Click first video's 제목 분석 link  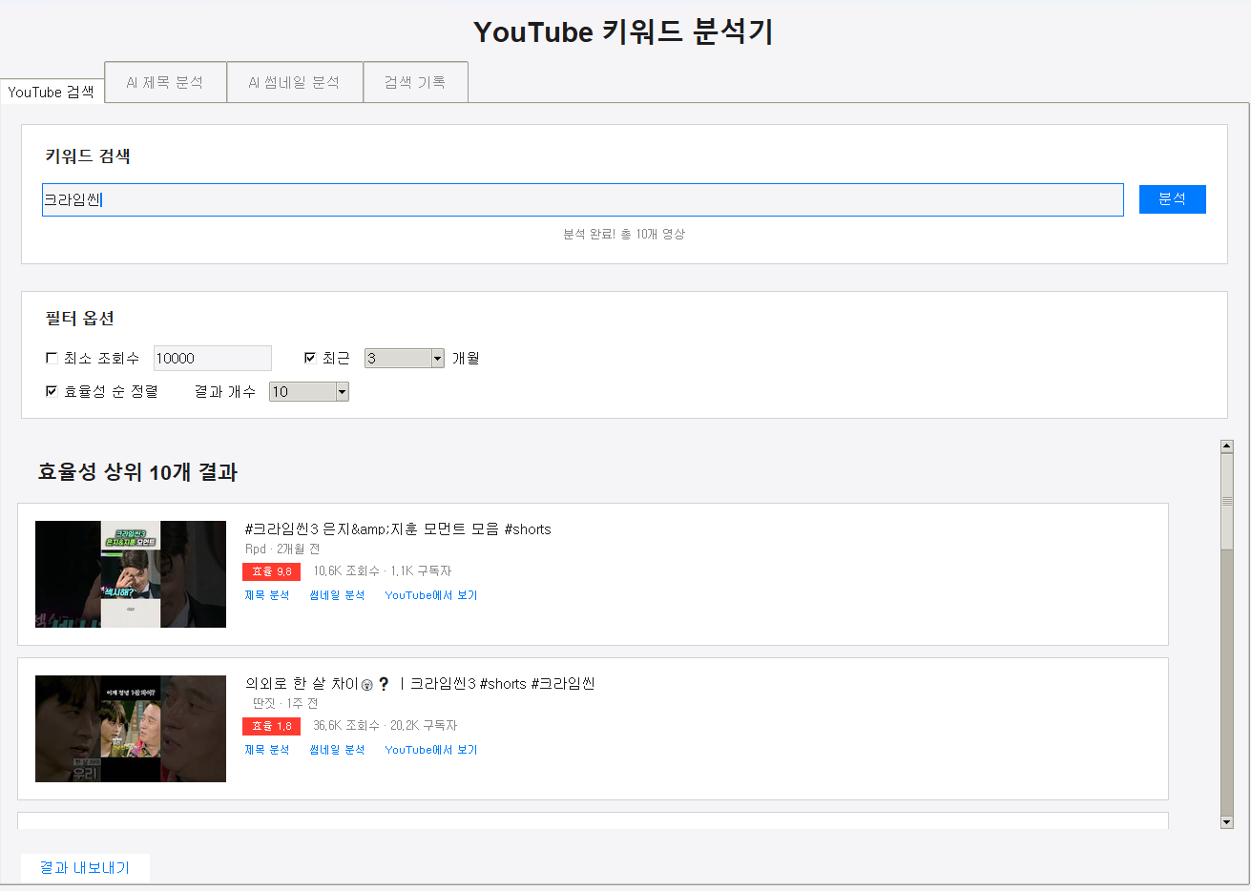tap(266, 595)
